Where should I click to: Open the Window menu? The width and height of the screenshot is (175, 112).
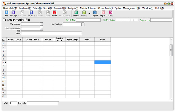(x=148, y=8)
